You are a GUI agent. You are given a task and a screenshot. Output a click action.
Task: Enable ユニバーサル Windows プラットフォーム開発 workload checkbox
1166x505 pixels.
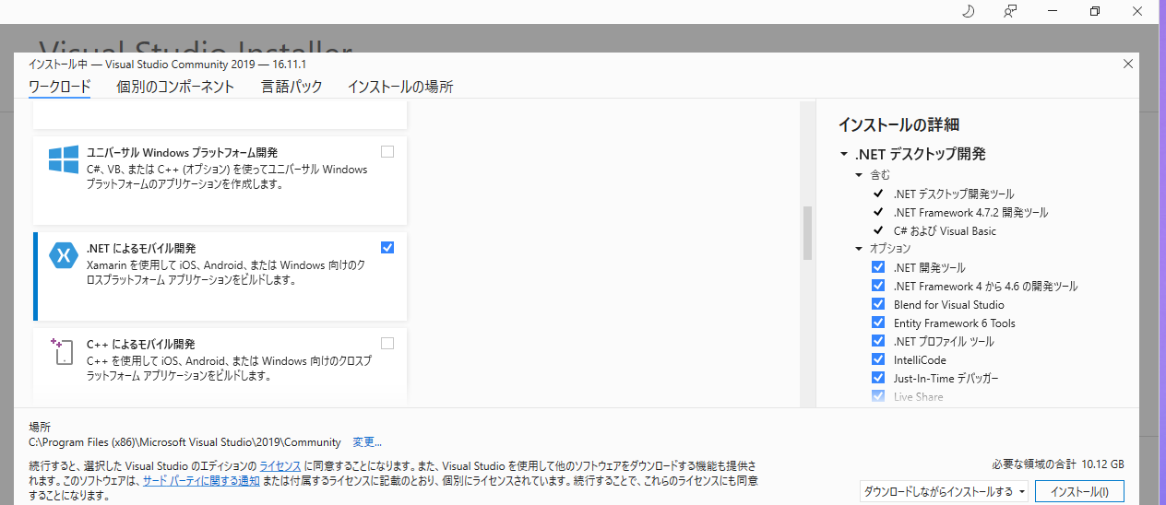pyautogui.click(x=387, y=152)
